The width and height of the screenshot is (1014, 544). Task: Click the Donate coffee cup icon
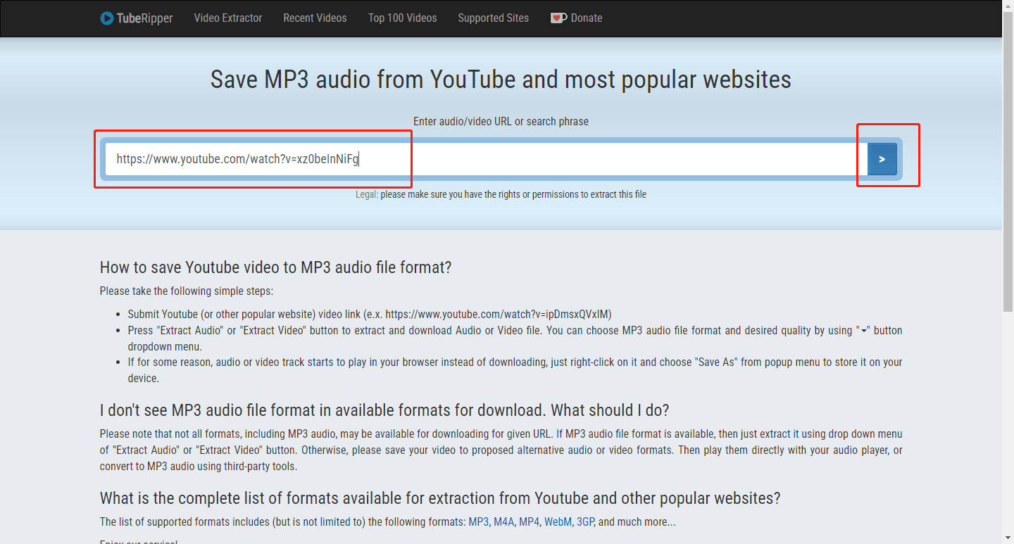pos(558,18)
